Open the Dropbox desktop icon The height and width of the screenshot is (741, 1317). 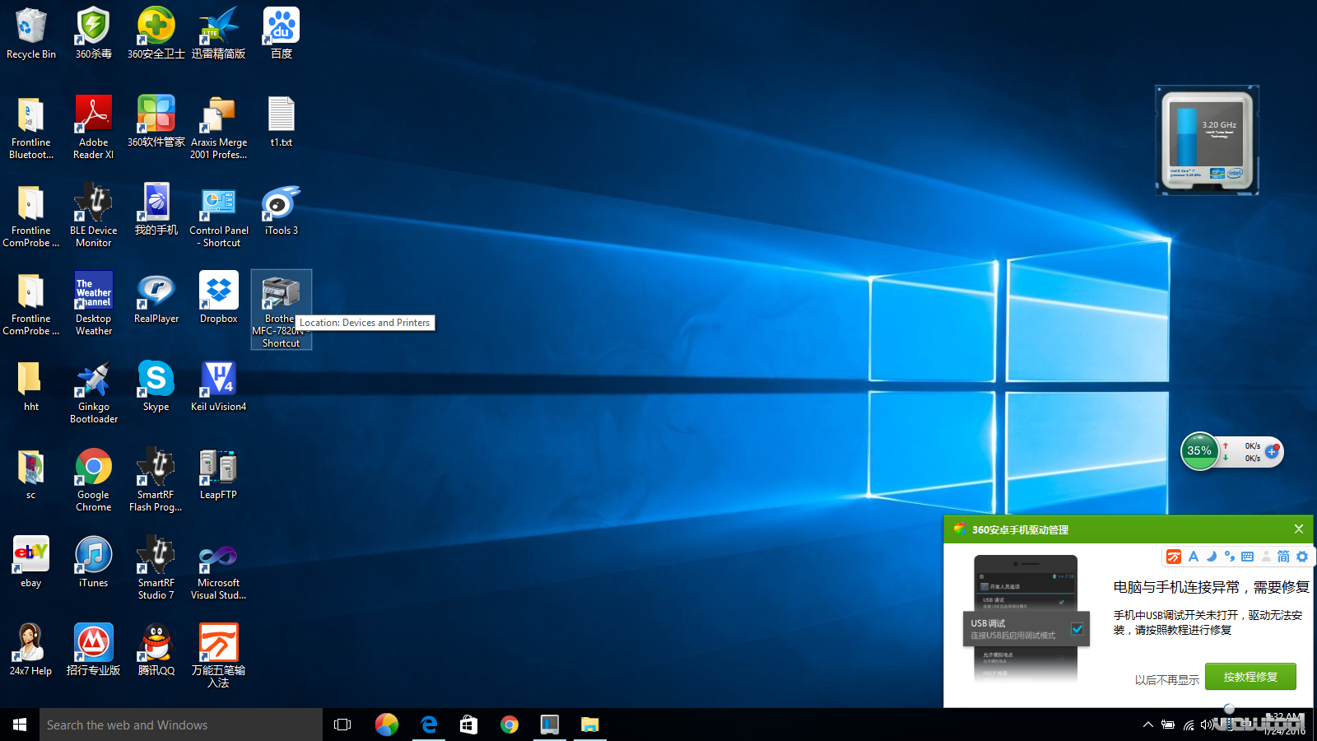coord(219,298)
